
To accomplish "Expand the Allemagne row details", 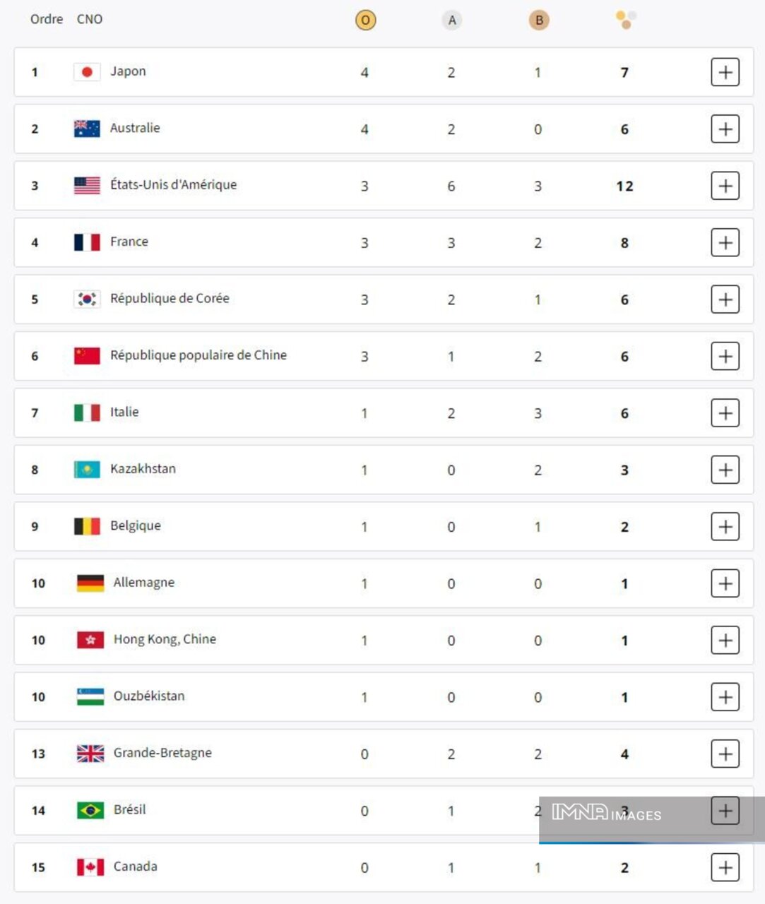I will click(x=725, y=583).
